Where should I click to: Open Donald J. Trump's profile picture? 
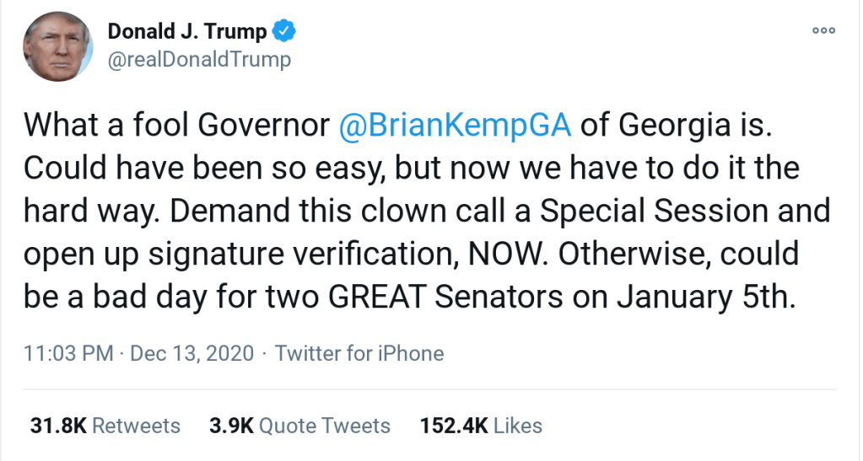[58, 47]
